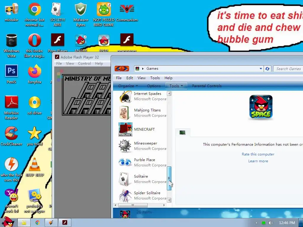Open the Photoshop 'PeniS' desktop icon
This screenshot has height=227, width=303.
pyautogui.click(x=12, y=74)
